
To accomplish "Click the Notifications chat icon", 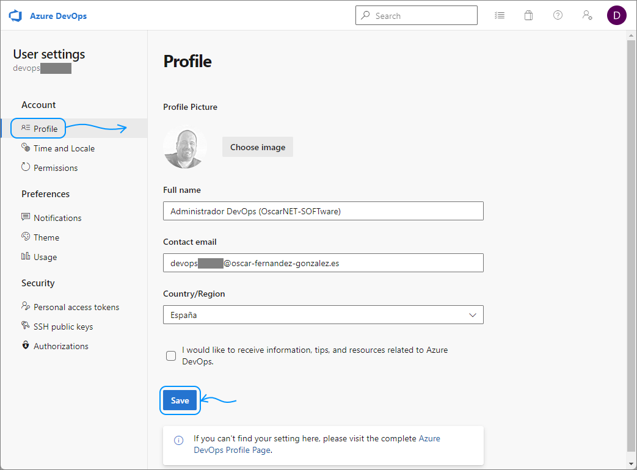I will (26, 217).
